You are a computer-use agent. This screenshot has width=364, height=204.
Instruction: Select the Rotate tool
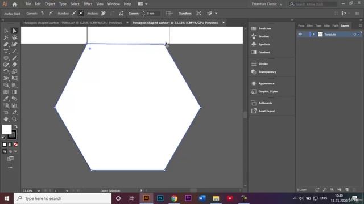tap(6, 71)
